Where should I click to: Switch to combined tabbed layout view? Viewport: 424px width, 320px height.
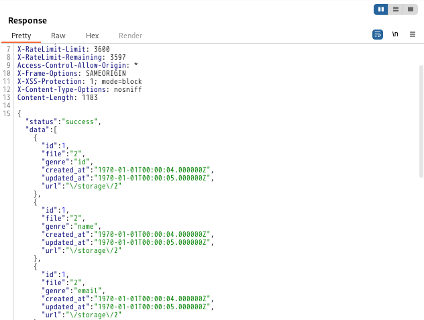411,9
